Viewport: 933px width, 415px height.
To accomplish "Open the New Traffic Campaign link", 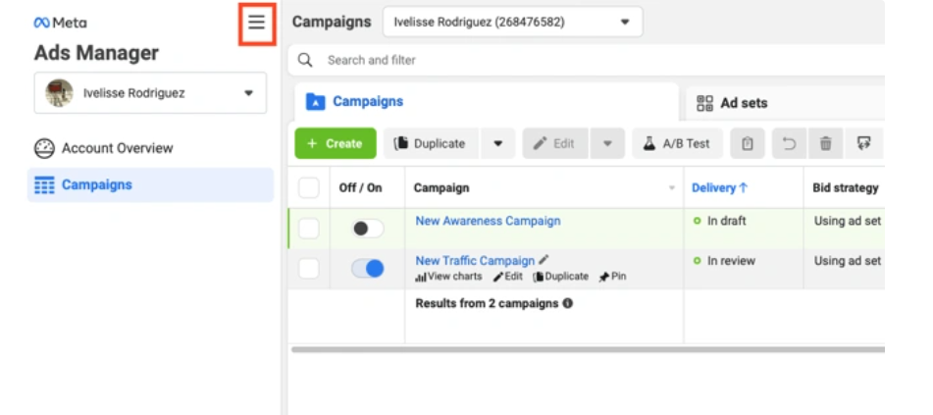I will point(475,261).
